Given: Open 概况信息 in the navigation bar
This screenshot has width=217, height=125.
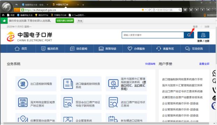Looking at the screenshot, I should pyautogui.click(x=50, y=49).
